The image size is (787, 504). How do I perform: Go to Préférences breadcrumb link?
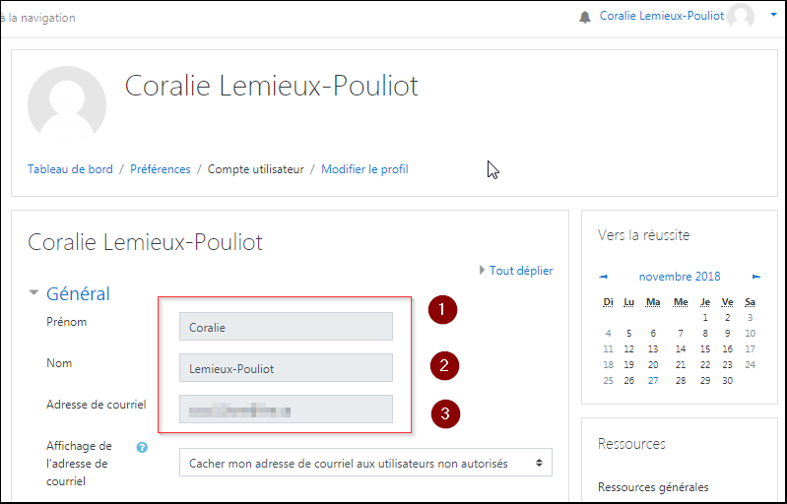(161, 169)
